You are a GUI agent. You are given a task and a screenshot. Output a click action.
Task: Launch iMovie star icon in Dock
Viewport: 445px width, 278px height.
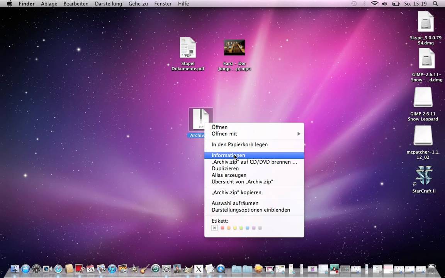click(134, 269)
